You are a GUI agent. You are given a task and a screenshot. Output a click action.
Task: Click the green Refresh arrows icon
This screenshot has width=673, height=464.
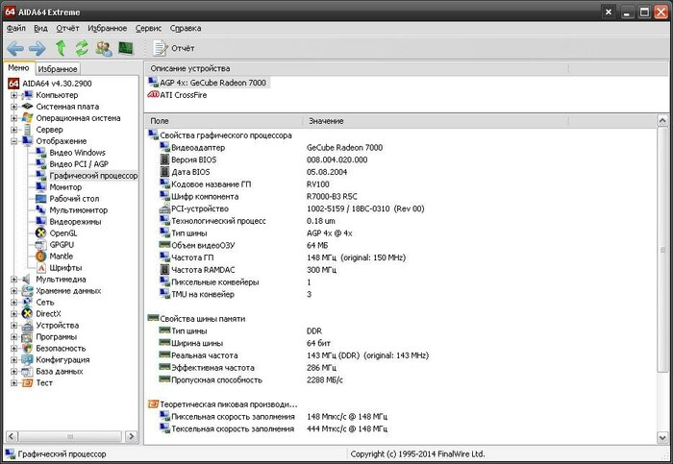pyautogui.click(x=82, y=48)
